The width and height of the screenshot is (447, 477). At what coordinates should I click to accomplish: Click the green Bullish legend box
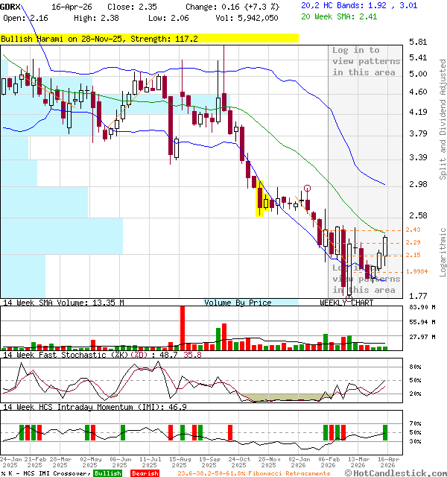[x=108, y=473]
